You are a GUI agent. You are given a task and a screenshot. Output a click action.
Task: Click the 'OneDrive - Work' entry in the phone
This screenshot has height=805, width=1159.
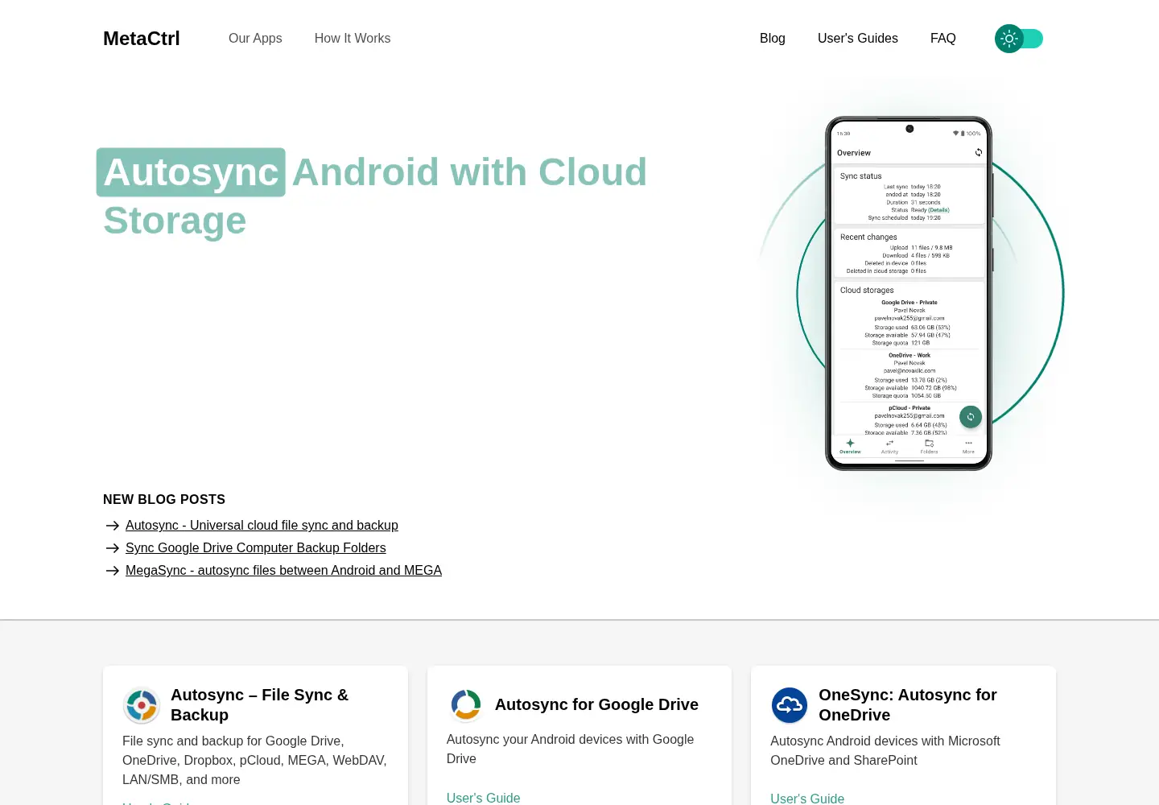[909, 355]
